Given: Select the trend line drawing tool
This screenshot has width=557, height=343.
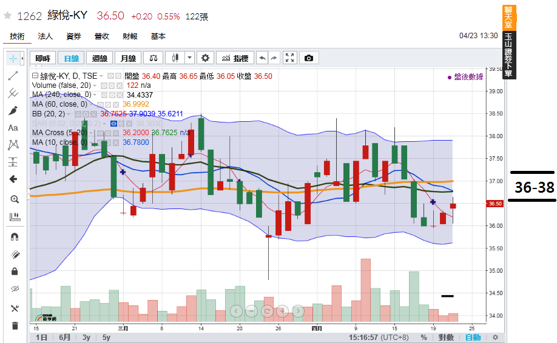Looking at the screenshot, I should pos(13,76).
